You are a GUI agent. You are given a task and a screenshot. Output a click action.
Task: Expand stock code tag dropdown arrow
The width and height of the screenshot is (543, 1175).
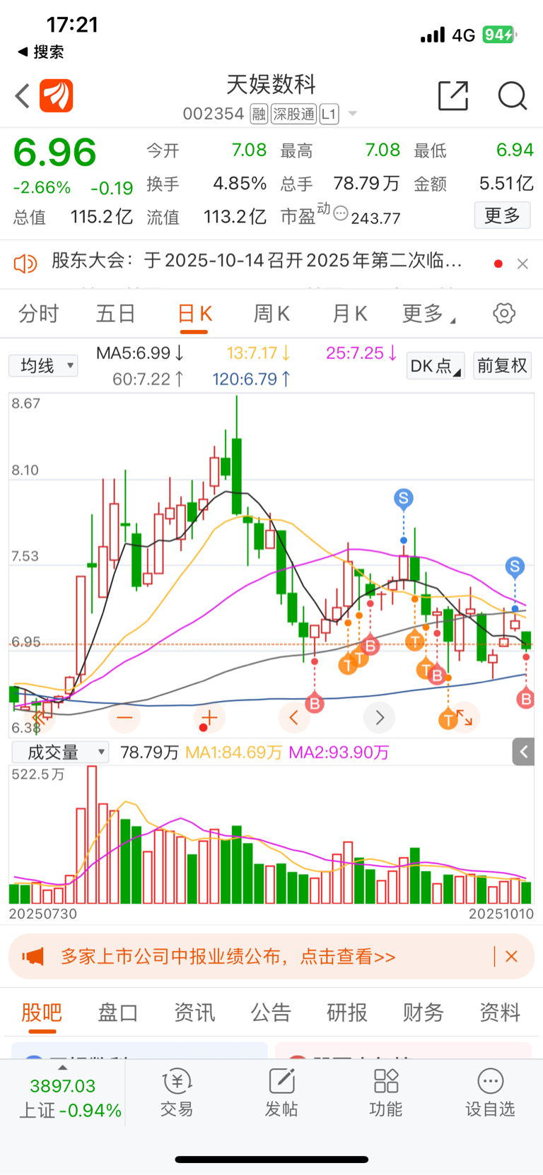pos(352,114)
